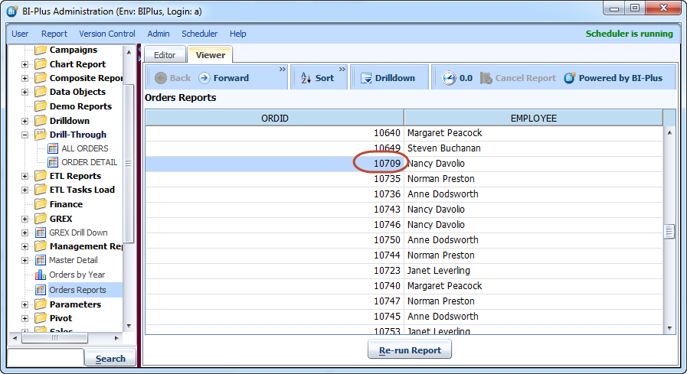This screenshot has height=374, width=687.
Task: Open the Orders by Year chart report
Action: (77, 275)
